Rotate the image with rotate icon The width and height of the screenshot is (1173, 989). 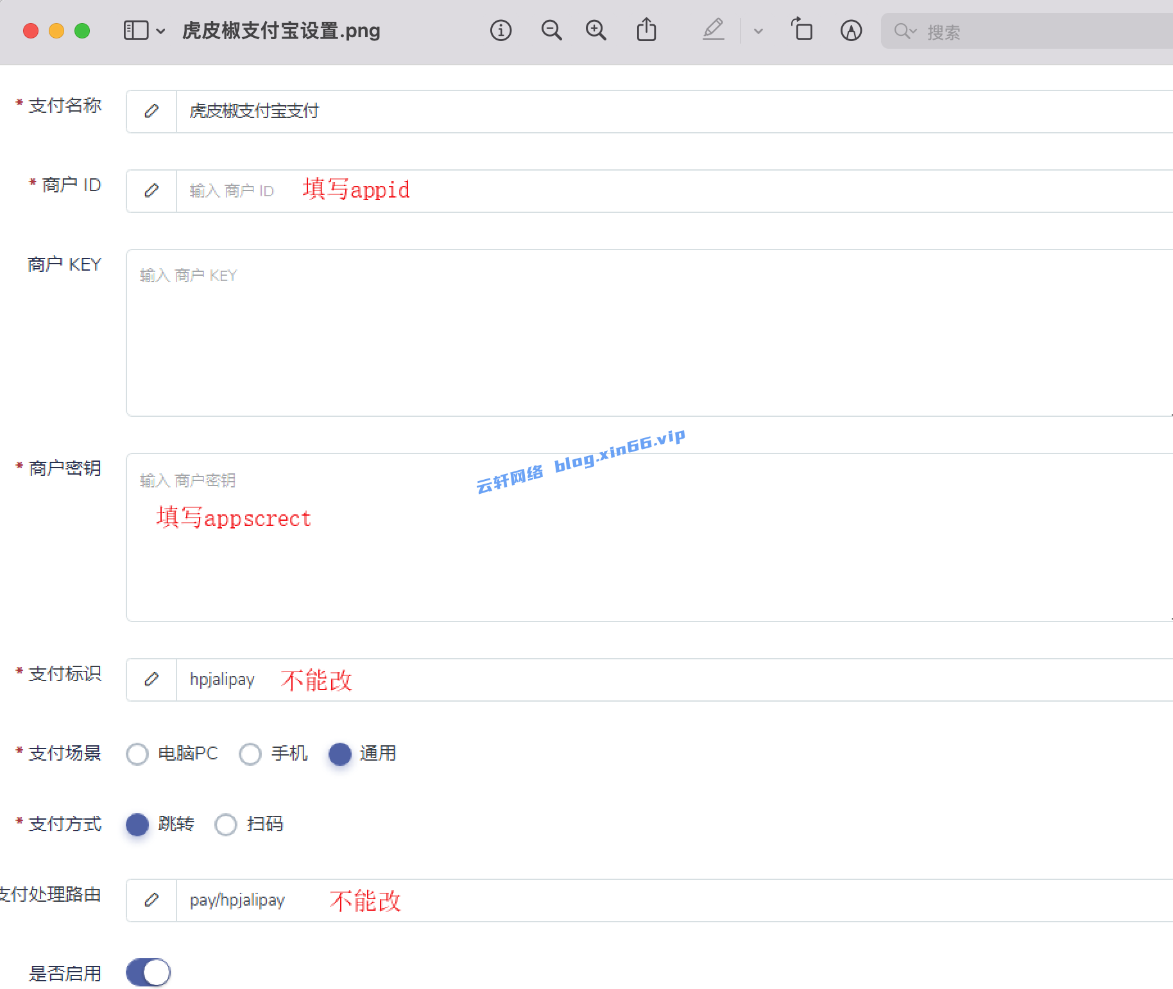tap(801, 30)
